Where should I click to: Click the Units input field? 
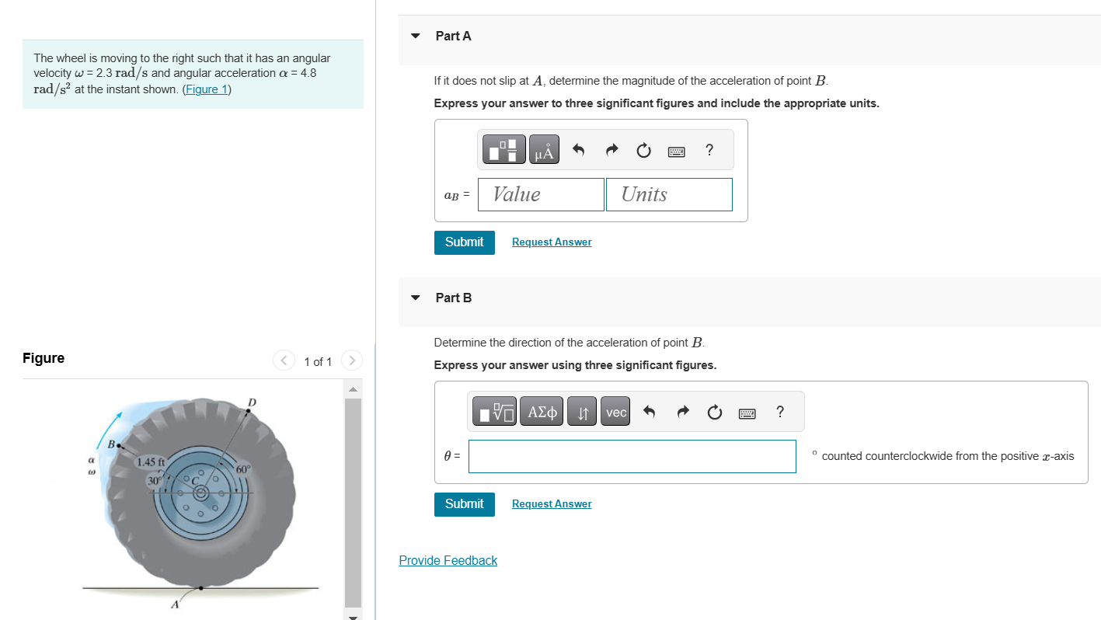tap(669, 194)
